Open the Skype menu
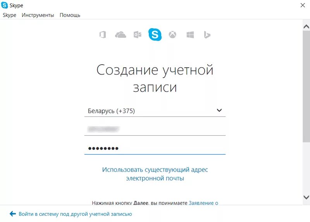310x222 pixels. (9, 15)
